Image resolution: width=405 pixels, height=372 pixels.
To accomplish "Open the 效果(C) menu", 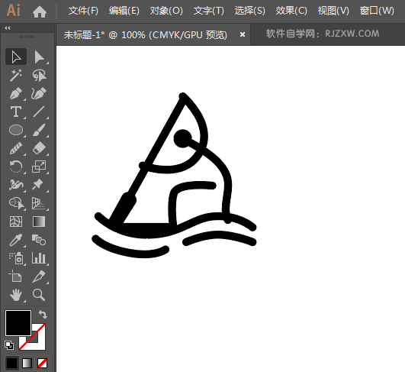I will (x=291, y=11).
